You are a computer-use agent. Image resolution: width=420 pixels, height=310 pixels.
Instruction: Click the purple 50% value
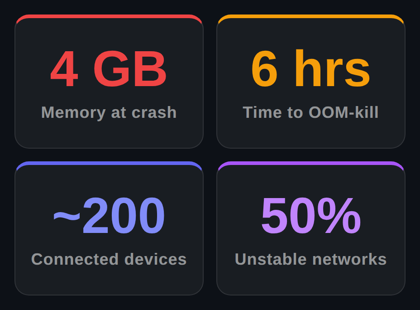click(311, 215)
